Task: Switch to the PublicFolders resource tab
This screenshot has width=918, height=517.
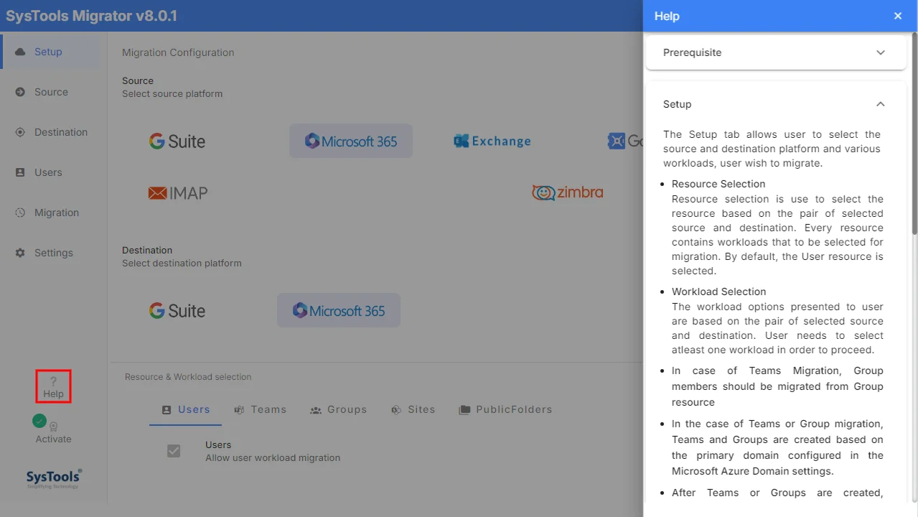Action: 506,410
